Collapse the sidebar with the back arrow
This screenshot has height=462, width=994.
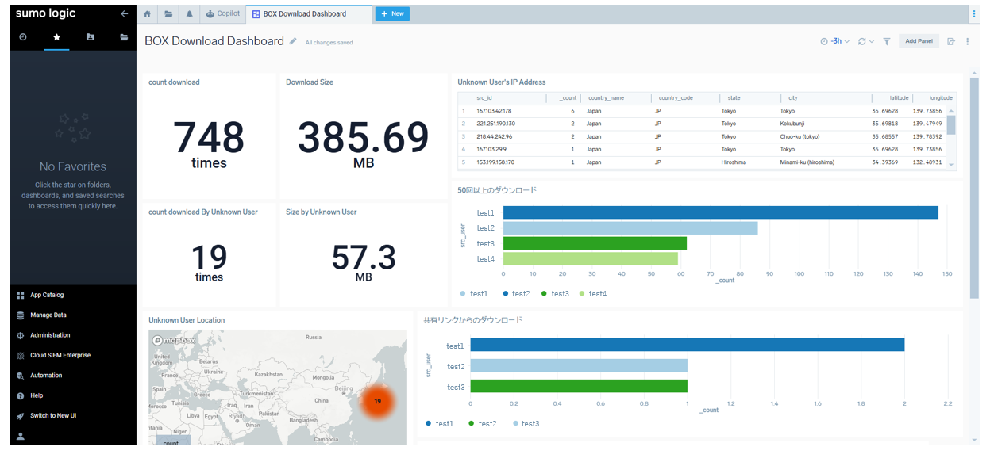pyautogui.click(x=124, y=14)
